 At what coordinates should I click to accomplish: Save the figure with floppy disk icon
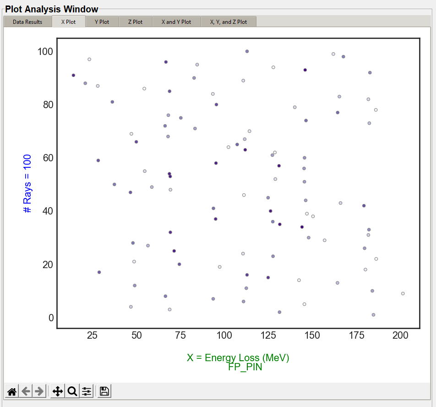[104, 391]
